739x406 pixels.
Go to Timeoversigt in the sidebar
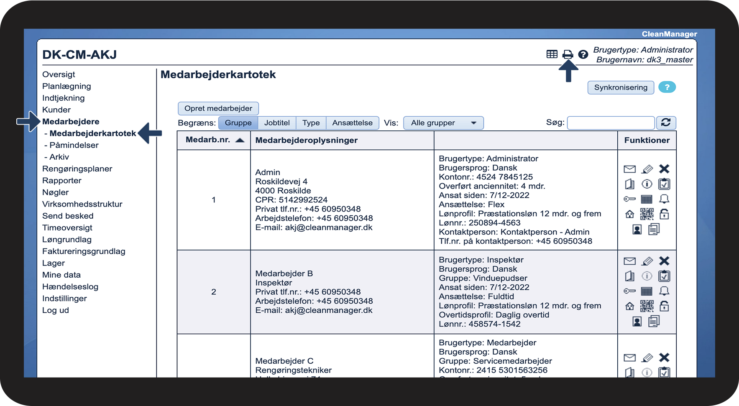(x=67, y=227)
